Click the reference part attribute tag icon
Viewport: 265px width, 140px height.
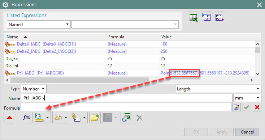pos(58,118)
